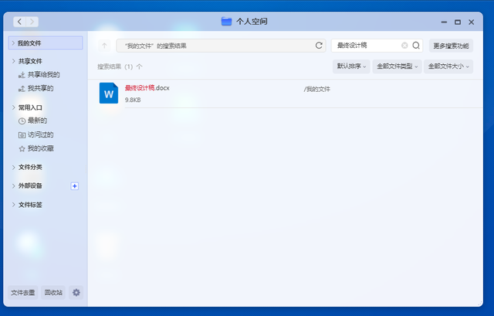Click the up-directory arrow icon
This screenshot has width=494, height=316.
[x=104, y=46]
